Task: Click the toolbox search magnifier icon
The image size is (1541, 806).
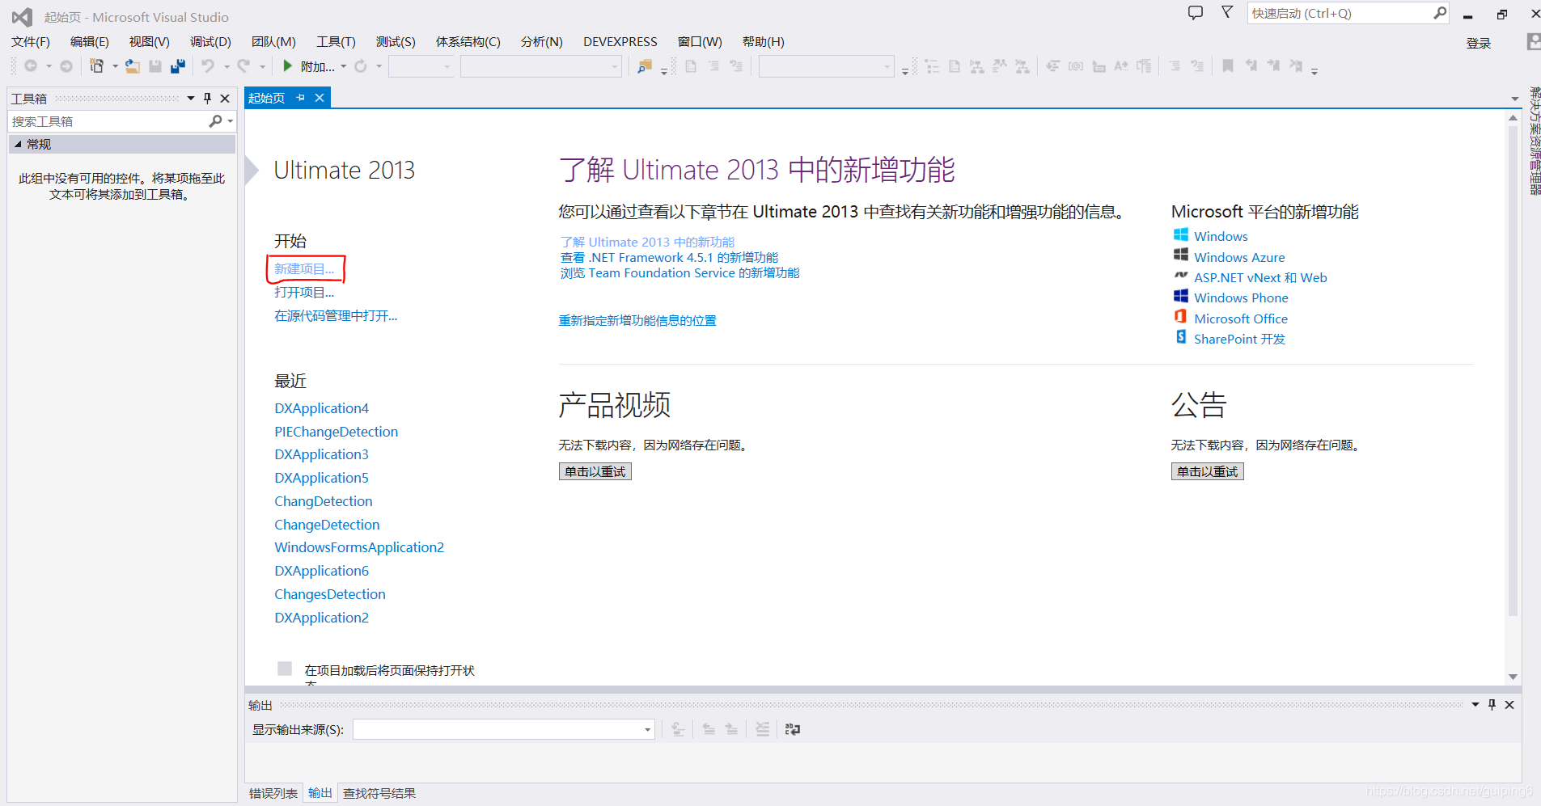Action: pos(215,121)
